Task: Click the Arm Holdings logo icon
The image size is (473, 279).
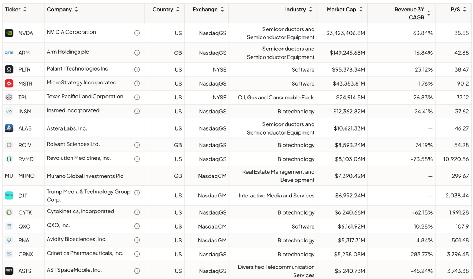Action: point(9,53)
